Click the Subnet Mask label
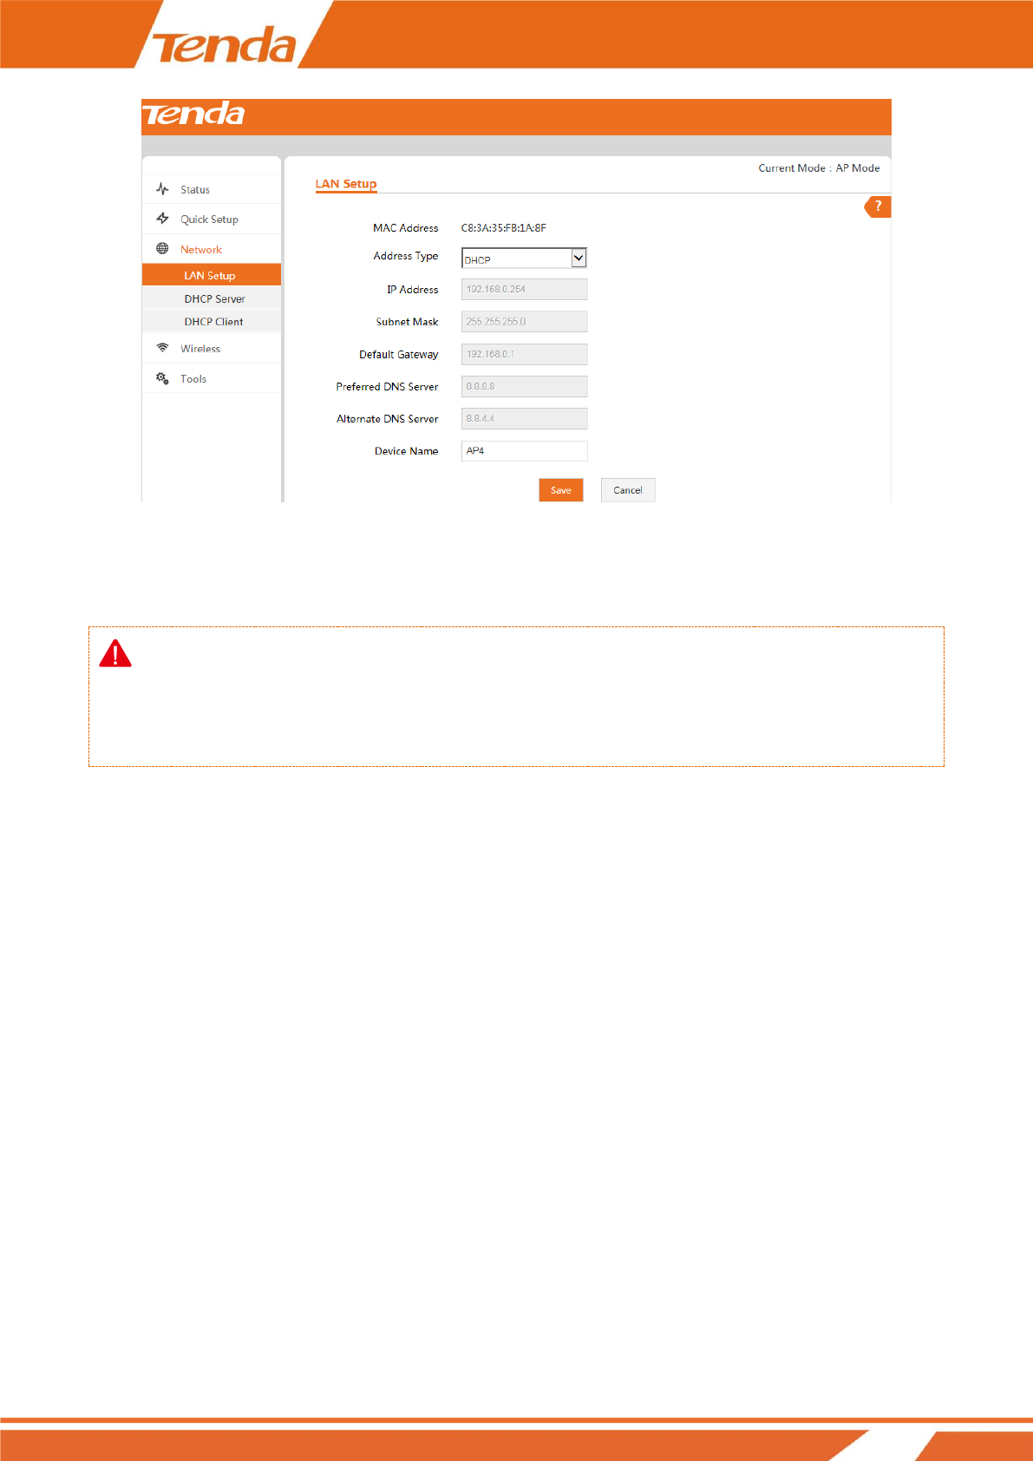 [x=408, y=322]
